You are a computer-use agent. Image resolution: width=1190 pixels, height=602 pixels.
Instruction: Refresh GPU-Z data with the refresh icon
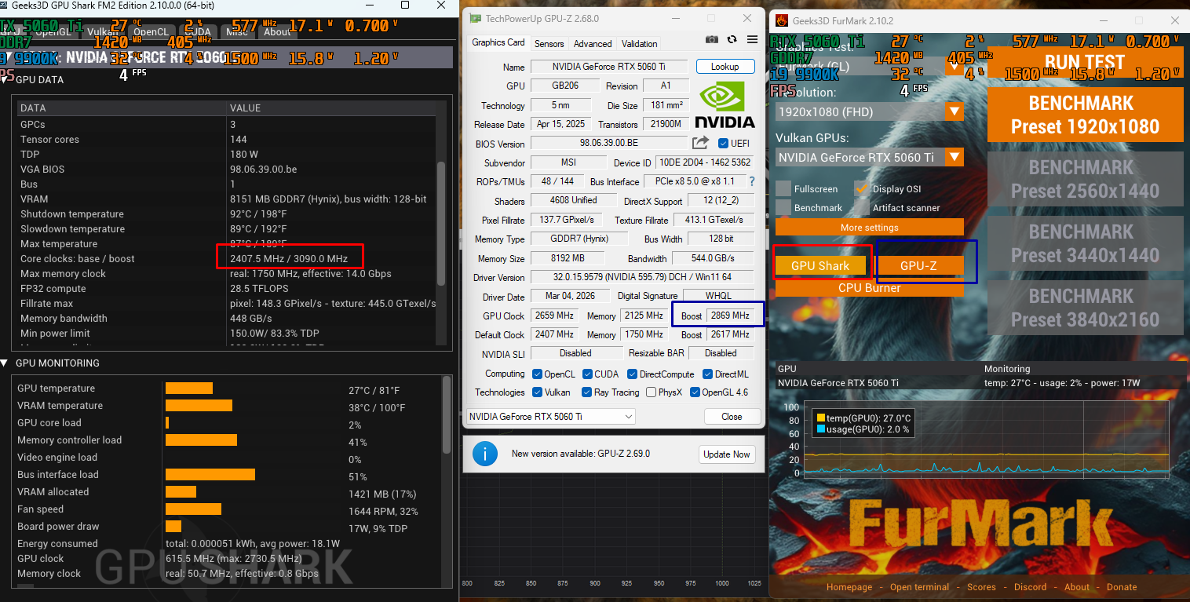point(732,39)
